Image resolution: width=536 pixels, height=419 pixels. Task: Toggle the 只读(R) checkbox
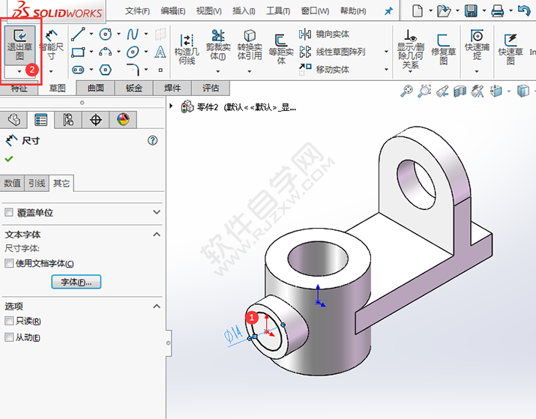tap(9, 321)
